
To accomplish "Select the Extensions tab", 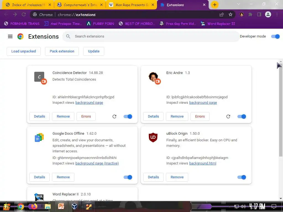I will point(182,5).
